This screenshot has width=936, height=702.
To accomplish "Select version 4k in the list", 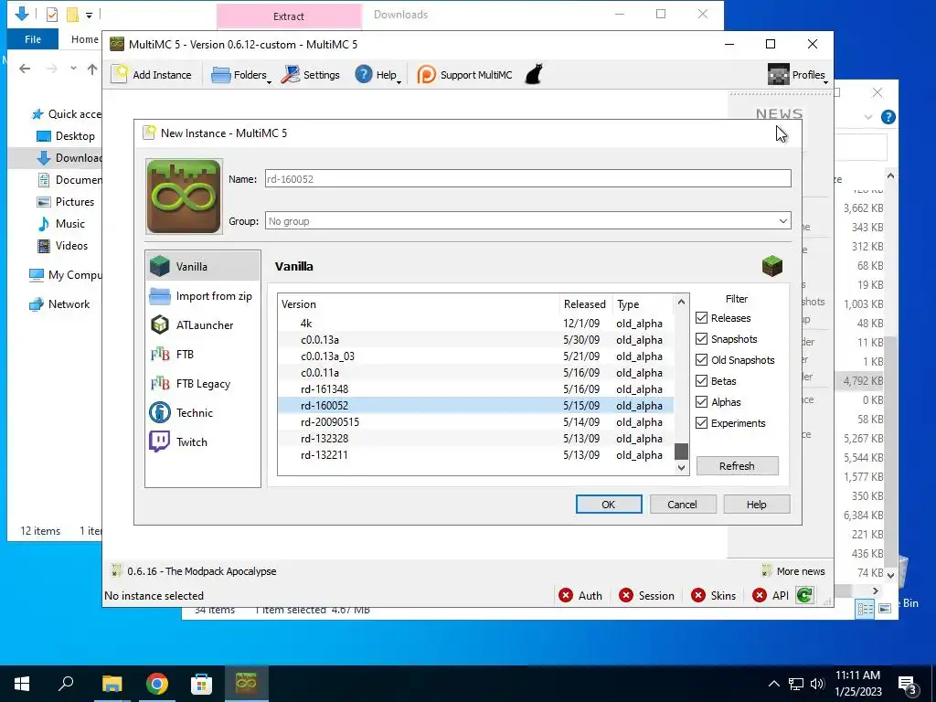I will click(x=475, y=323).
